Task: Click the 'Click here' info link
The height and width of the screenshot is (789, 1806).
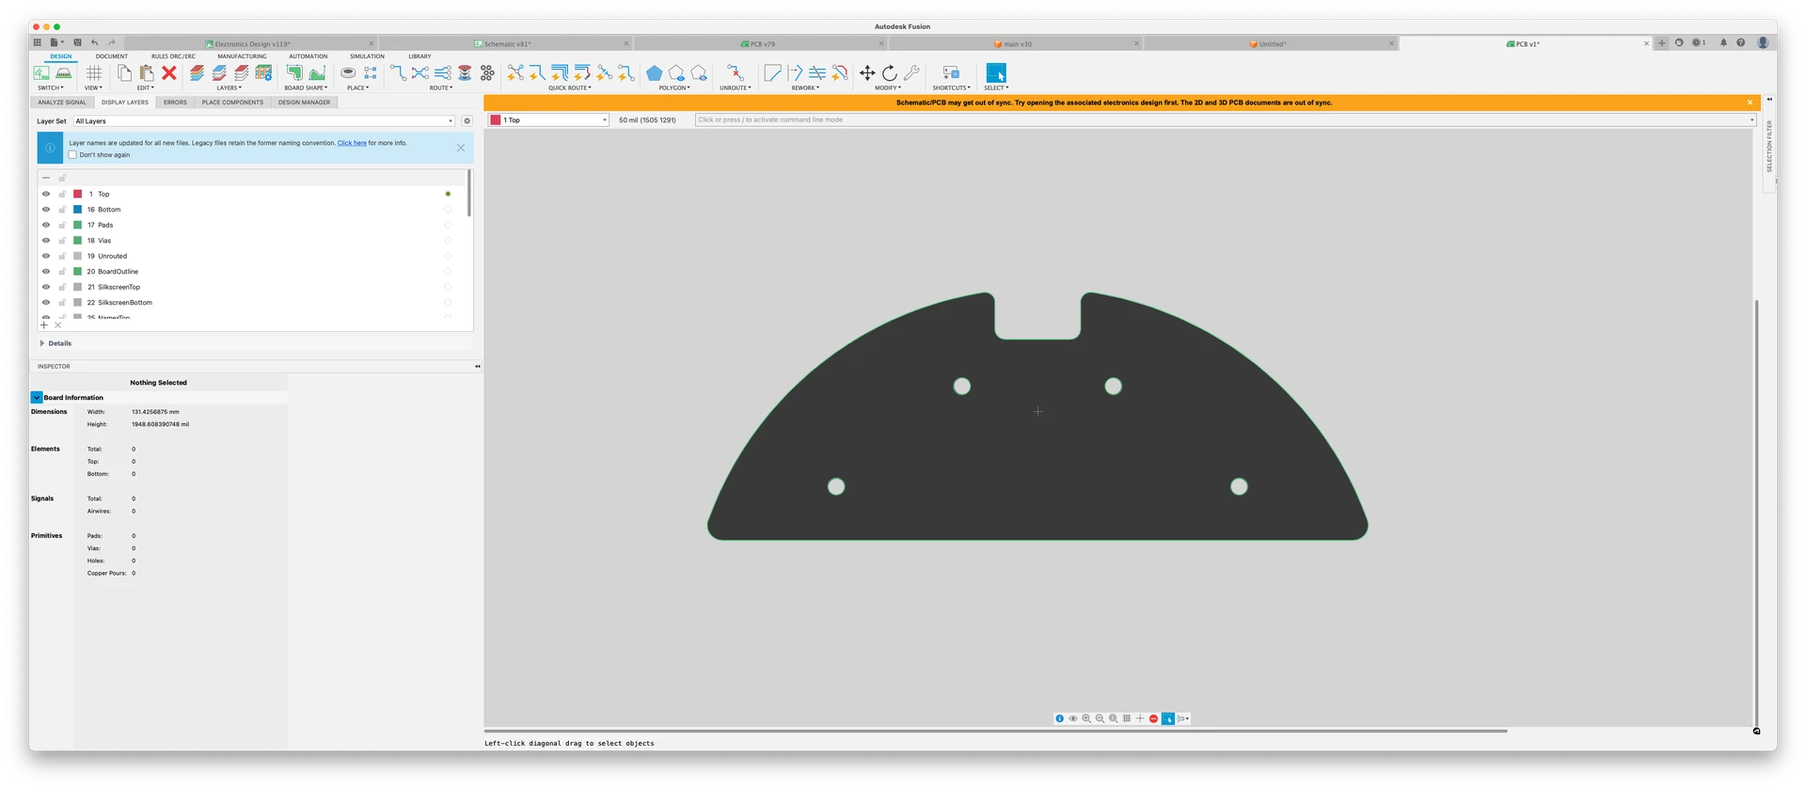Action: pyautogui.click(x=352, y=143)
